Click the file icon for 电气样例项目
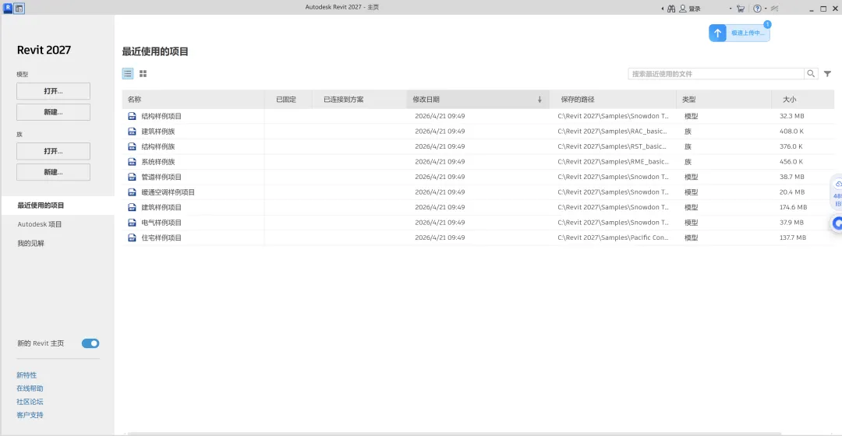The width and height of the screenshot is (842, 436). click(132, 223)
